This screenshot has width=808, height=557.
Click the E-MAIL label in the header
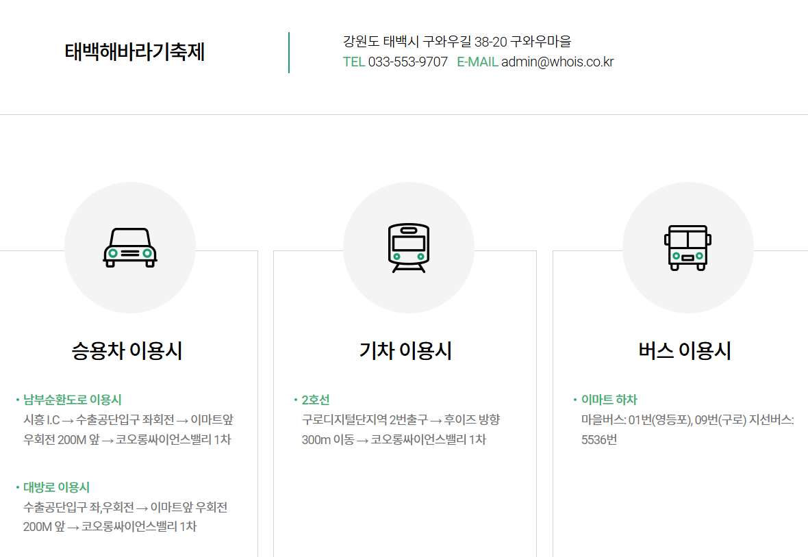coord(477,61)
